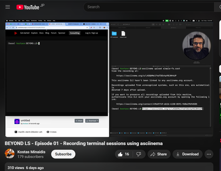Image resolution: width=221 pixels, height=171 pixels.
Task: Click the '6 days ago' upload date
Action: coord(35,168)
